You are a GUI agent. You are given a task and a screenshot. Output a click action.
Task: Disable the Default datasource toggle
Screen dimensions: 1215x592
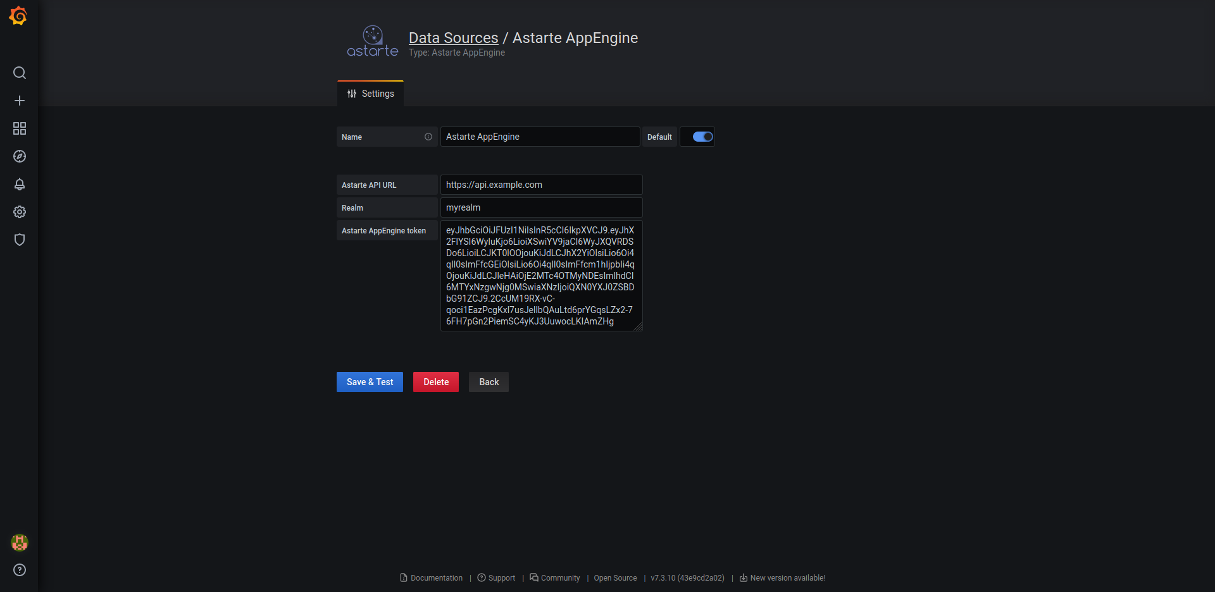pyautogui.click(x=697, y=137)
